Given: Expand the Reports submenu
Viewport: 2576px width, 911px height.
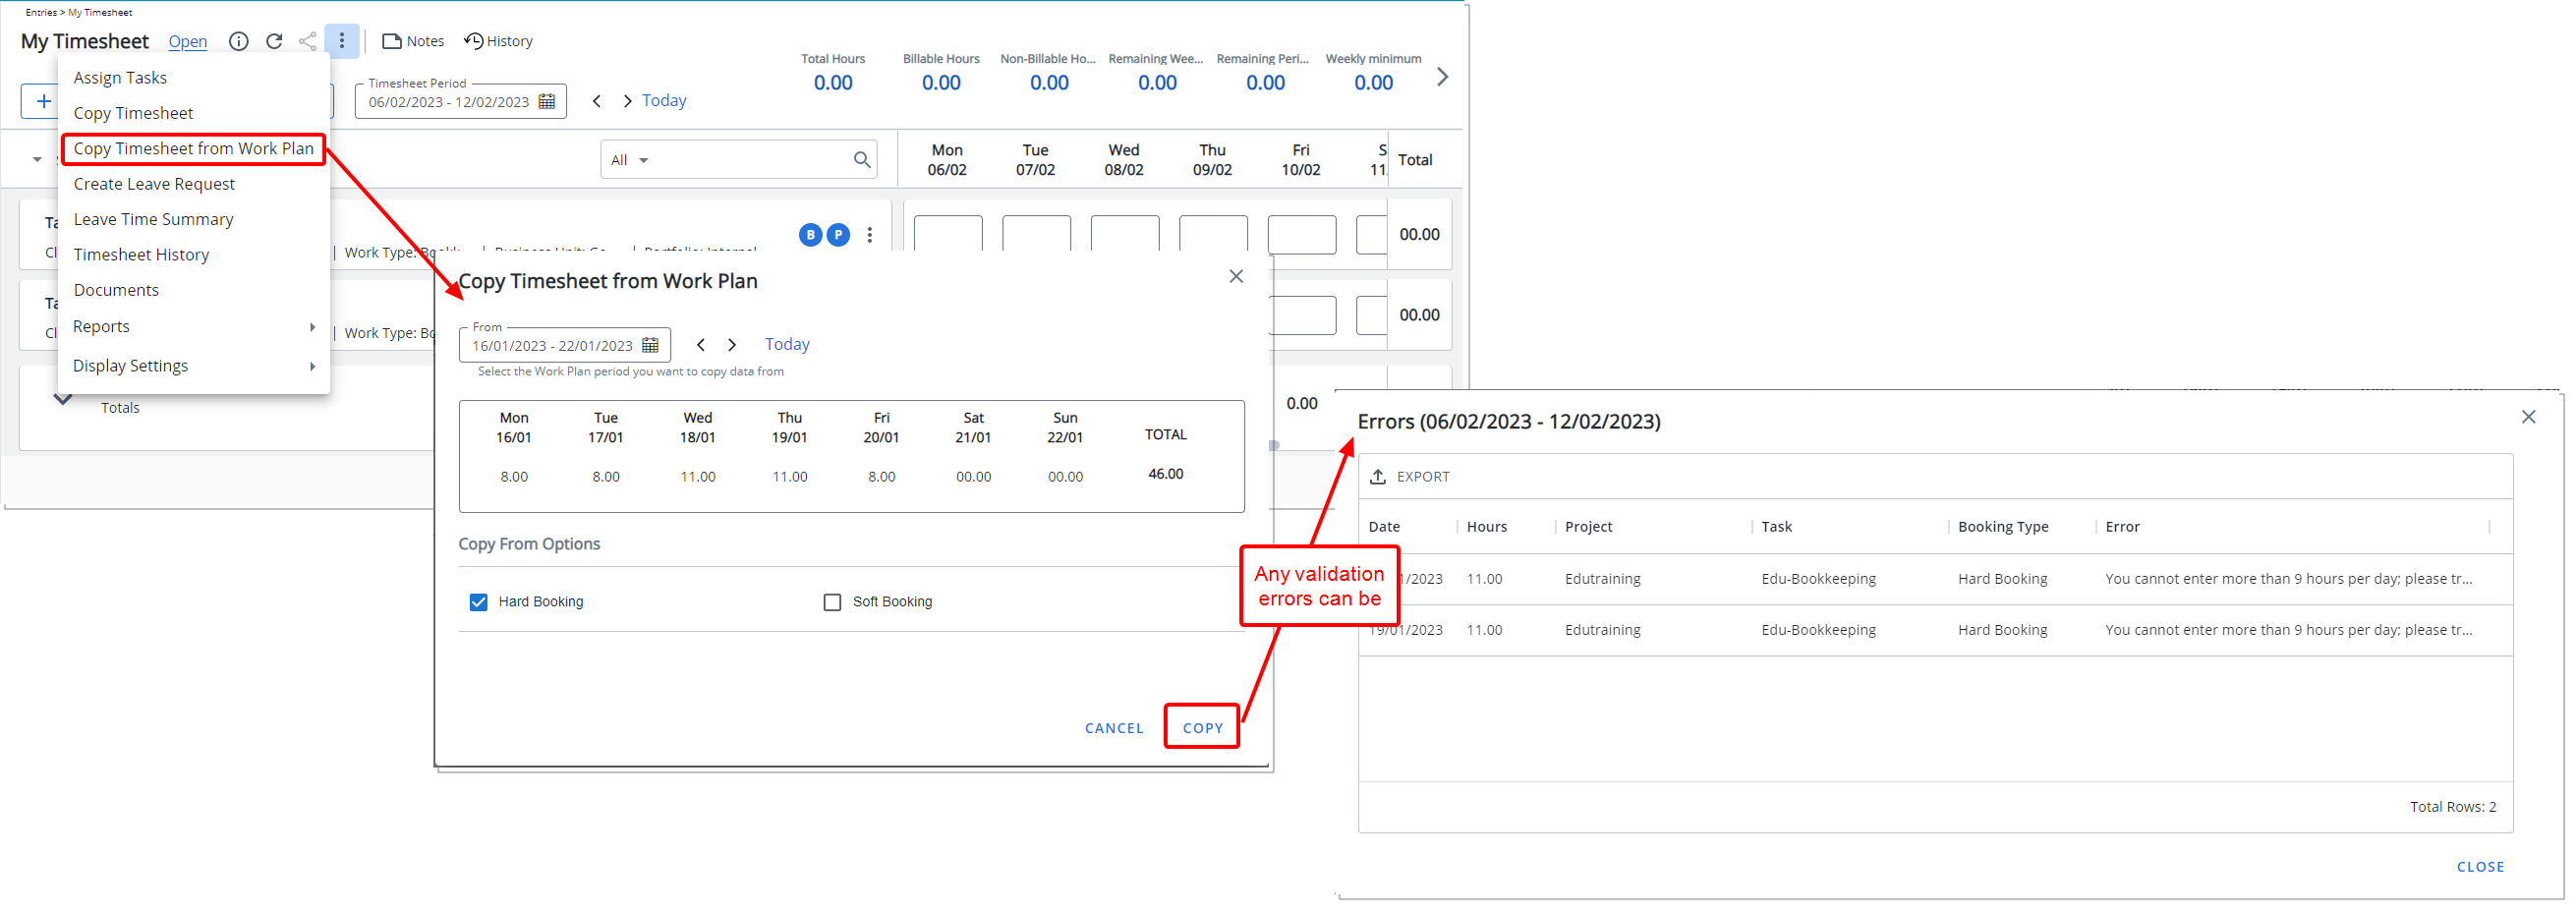Looking at the screenshot, I should [x=194, y=327].
